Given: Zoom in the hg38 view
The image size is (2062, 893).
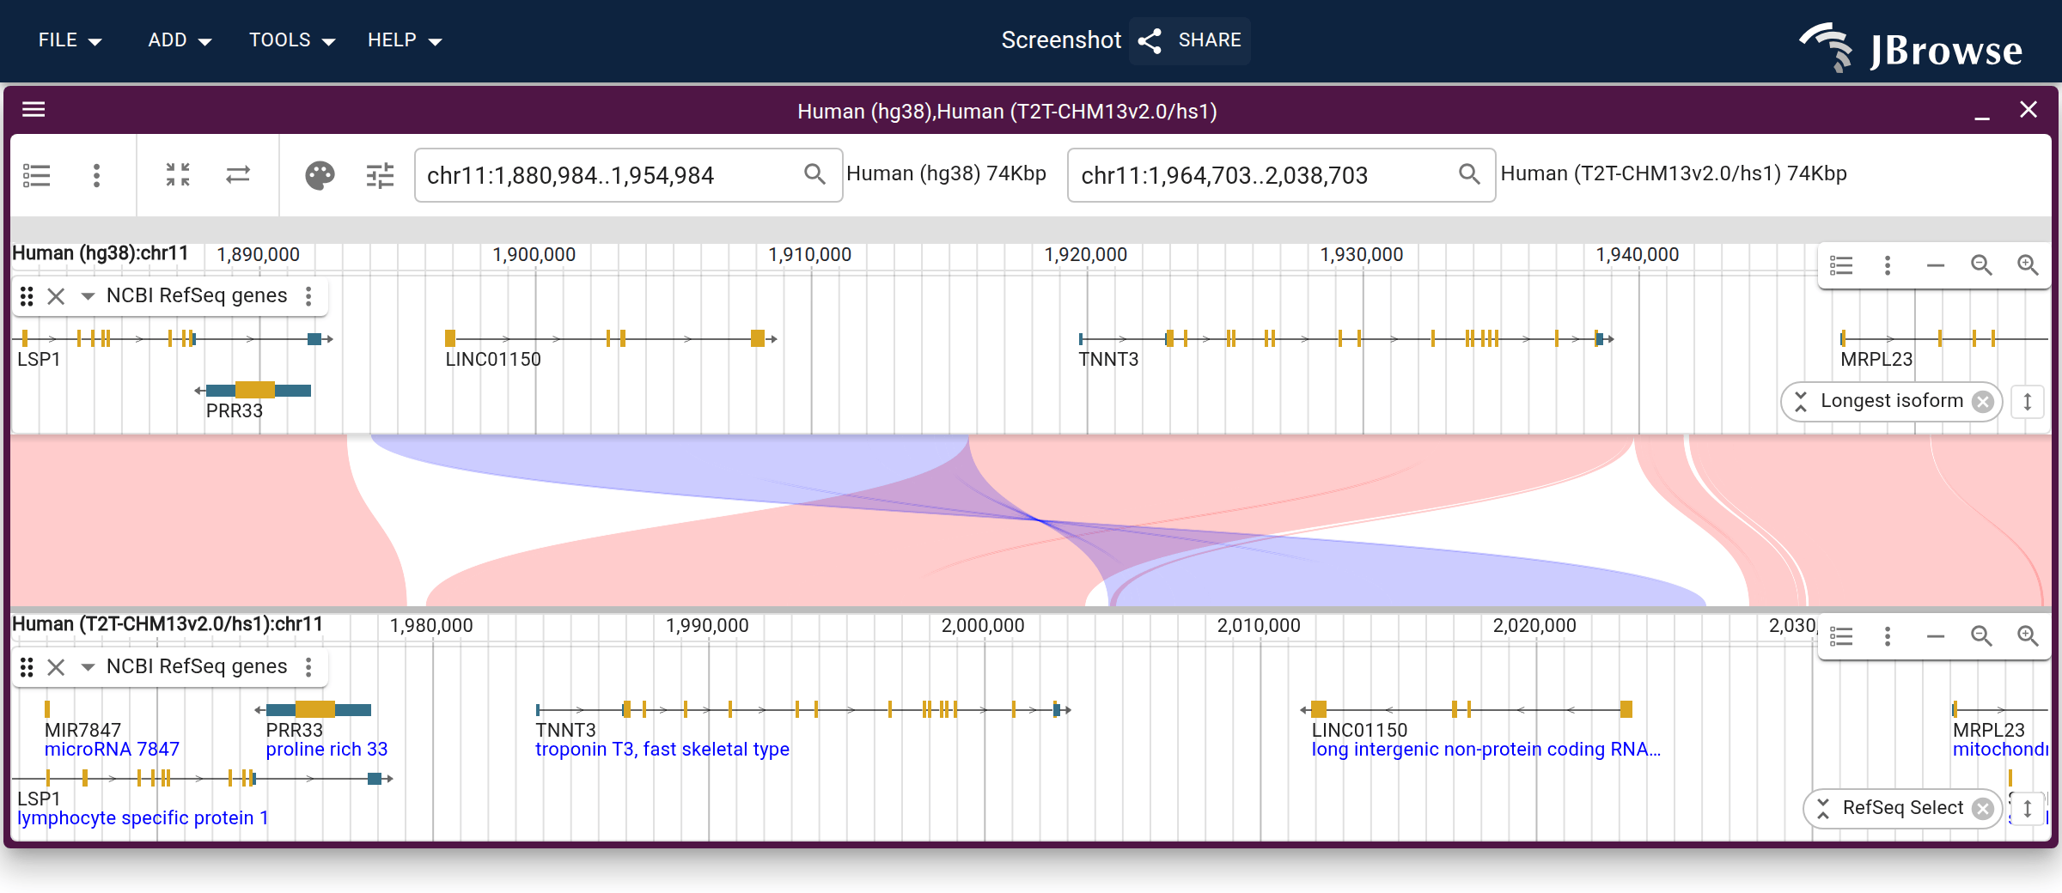Looking at the screenshot, I should (x=2028, y=265).
